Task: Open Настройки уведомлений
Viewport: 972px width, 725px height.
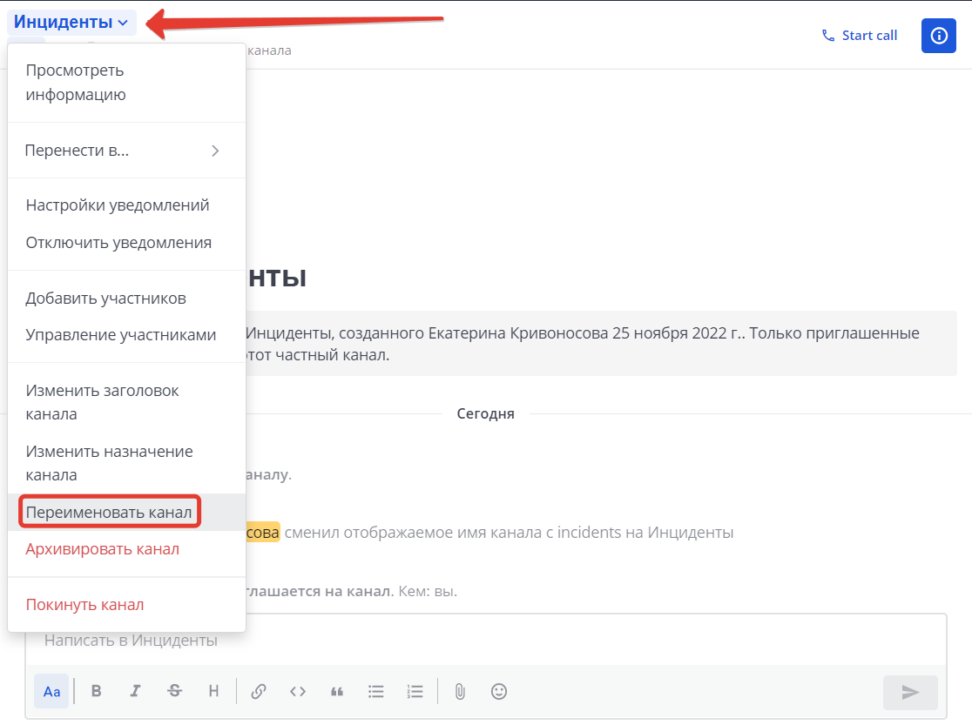Action: pos(116,205)
